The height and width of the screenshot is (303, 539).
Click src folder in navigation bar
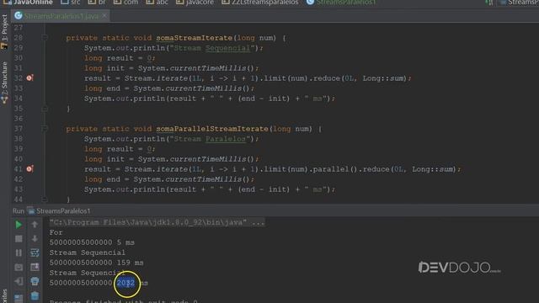coord(71,3)
